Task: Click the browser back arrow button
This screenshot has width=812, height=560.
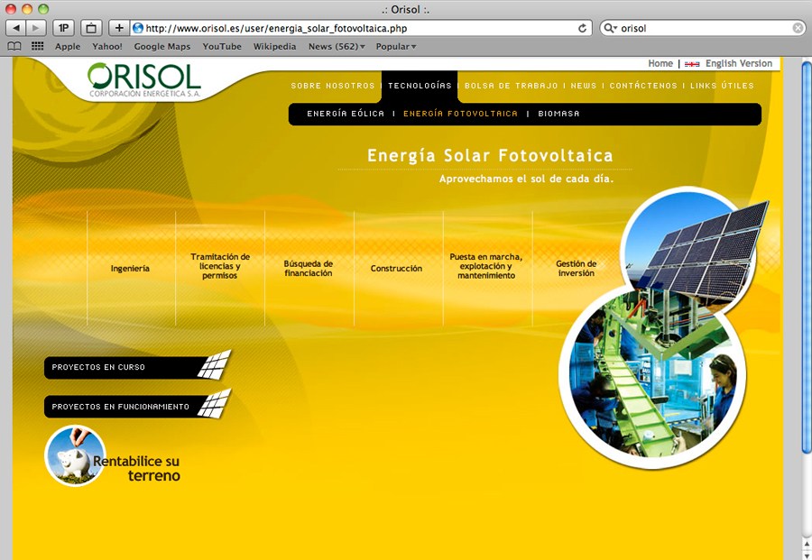Action: (x=17, y=28)
